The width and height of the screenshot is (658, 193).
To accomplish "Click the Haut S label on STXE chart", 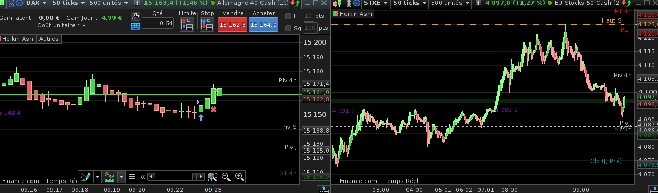I will [x=612, y=20].
